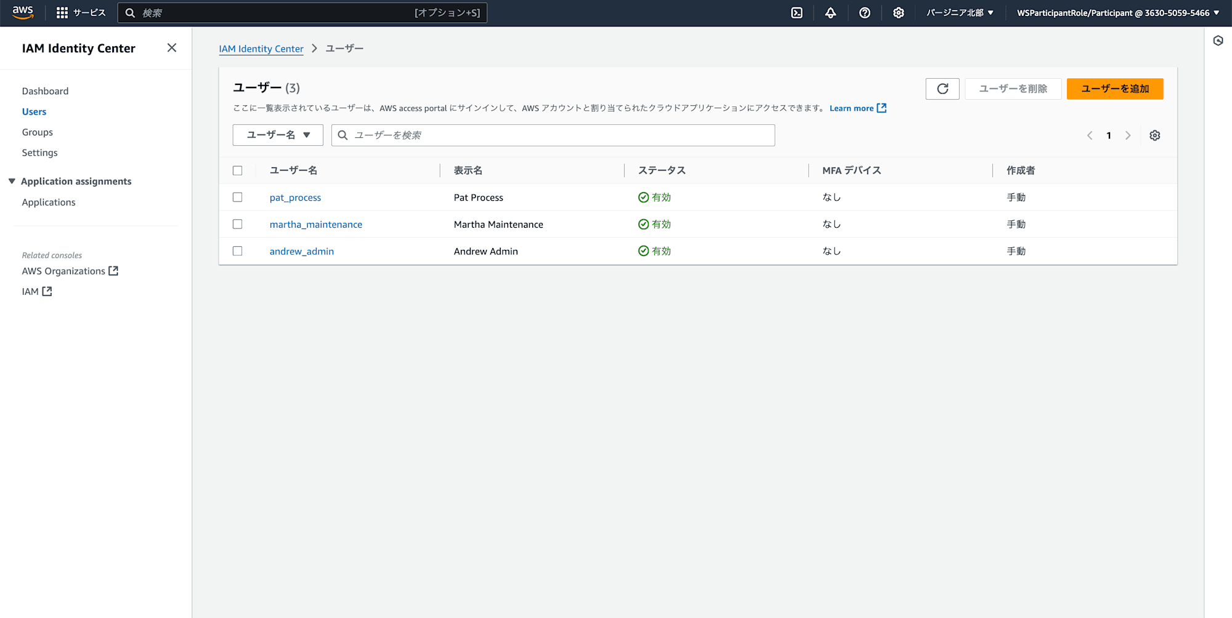Open the notifications bell
1232x618 pixels.
(830, 13)
